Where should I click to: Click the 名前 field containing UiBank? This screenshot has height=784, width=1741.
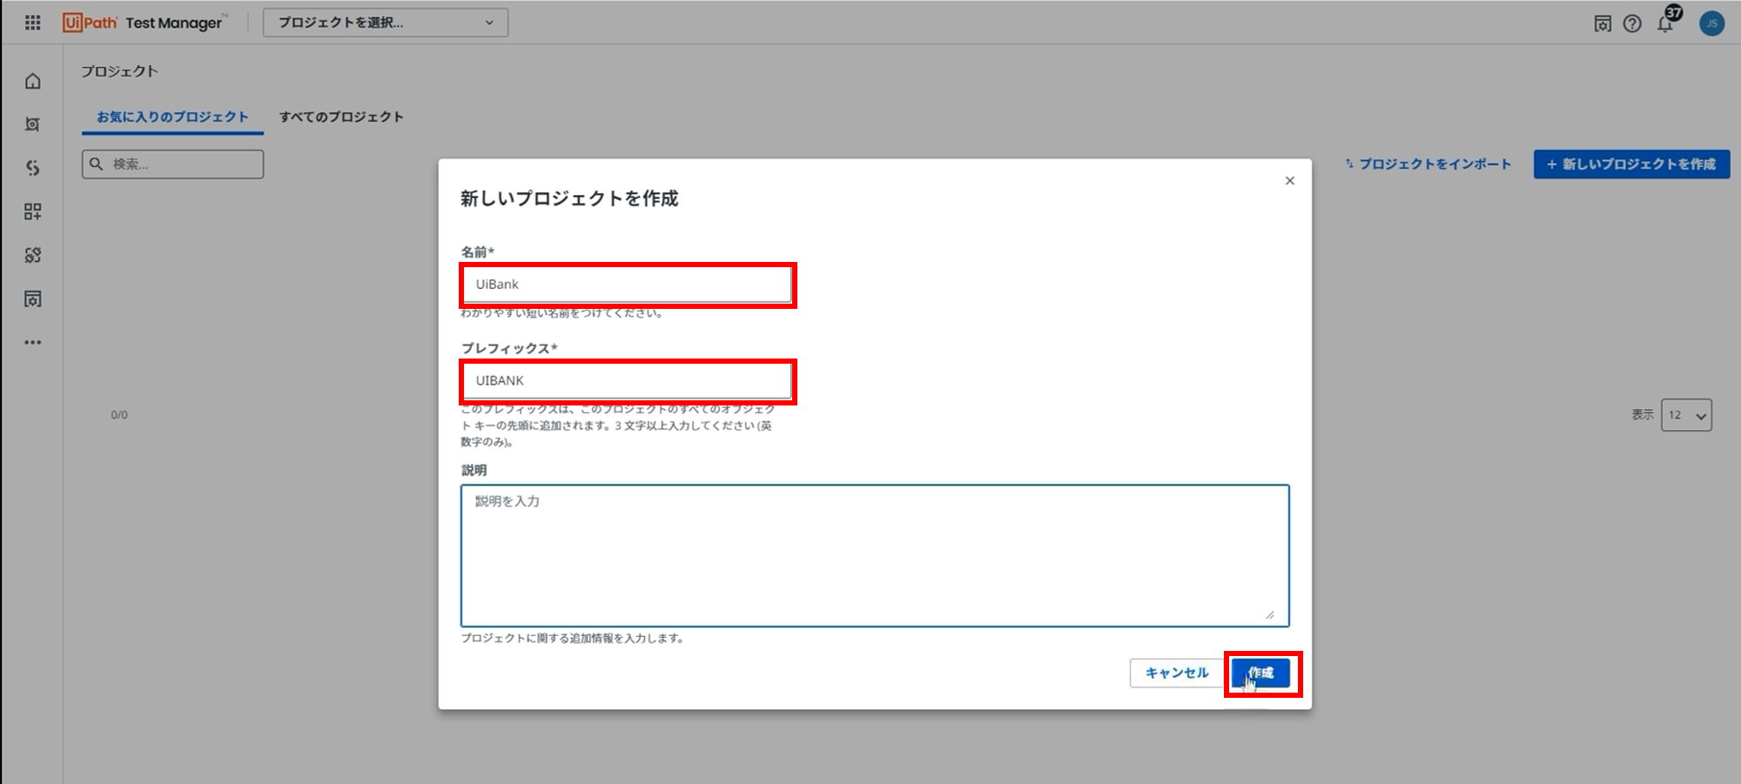click(x=628, y=285)
